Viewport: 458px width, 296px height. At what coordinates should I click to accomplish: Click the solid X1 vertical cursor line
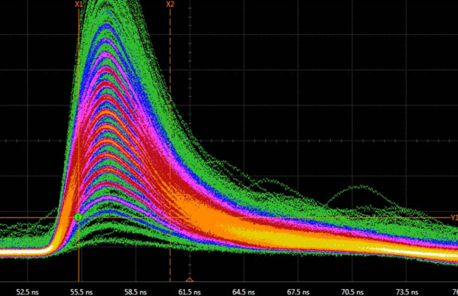pos(79,134)
